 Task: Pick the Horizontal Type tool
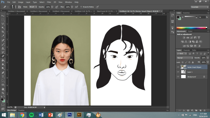3,77
